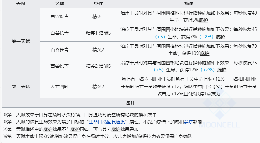Screen dimensions: 260x143
Task: Open the 生命自然回复速度 link
Action: (107, 122)
